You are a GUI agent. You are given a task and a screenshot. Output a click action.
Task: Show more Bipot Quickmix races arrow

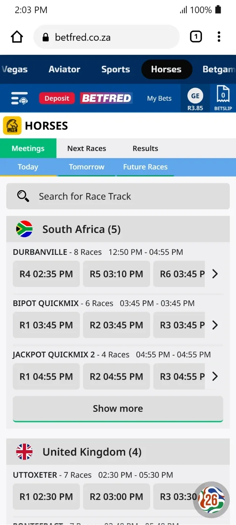215,325
